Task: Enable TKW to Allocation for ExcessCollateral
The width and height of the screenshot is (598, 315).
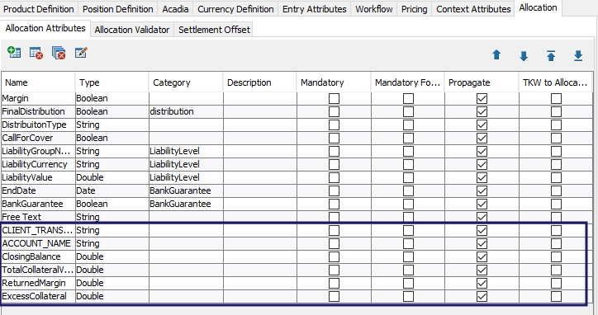Action: [x=556, y=296]
